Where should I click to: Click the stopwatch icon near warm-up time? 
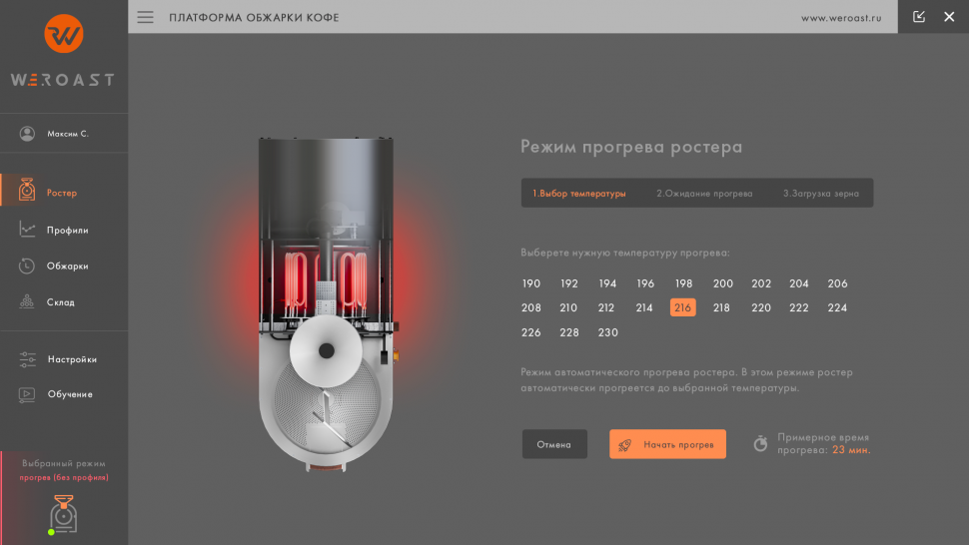(761, 443)
